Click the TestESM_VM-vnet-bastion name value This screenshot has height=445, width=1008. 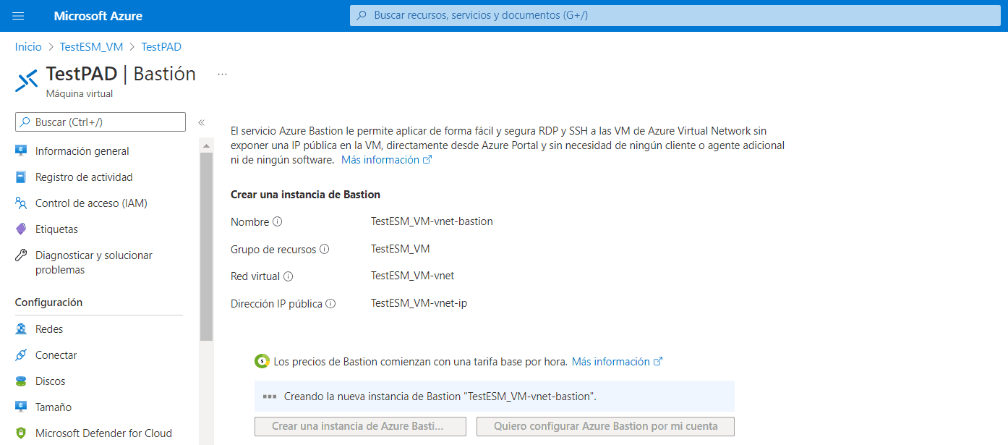click(x=432, y=221)
